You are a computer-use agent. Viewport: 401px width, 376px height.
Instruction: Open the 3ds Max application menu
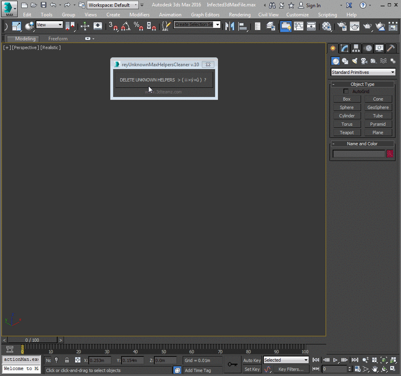click(x=9, y=9)
